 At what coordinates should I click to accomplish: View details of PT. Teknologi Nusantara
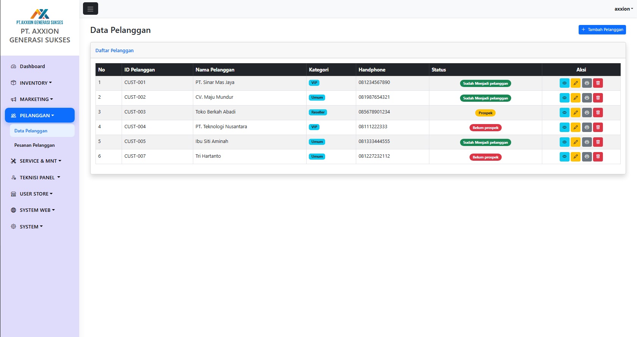click(x=564, y=127)
